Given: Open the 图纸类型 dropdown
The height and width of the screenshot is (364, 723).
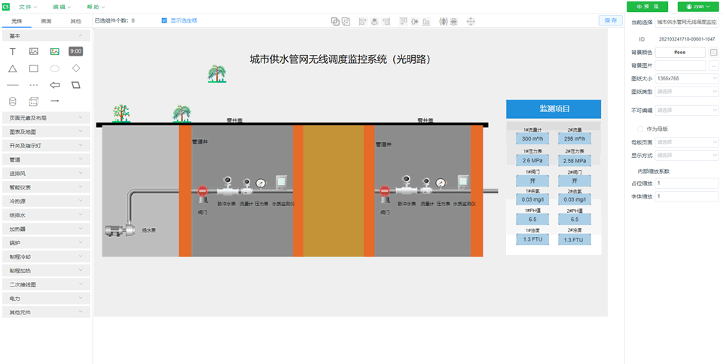Looking at the screenshot, I should click(687, 92).
